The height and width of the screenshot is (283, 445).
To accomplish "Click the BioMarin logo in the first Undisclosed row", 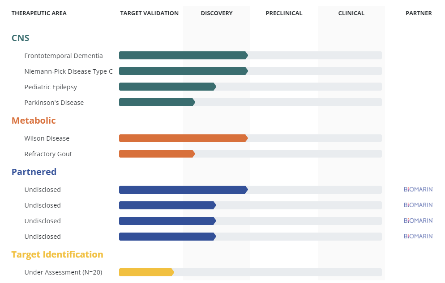I will [x=418, y=189].
